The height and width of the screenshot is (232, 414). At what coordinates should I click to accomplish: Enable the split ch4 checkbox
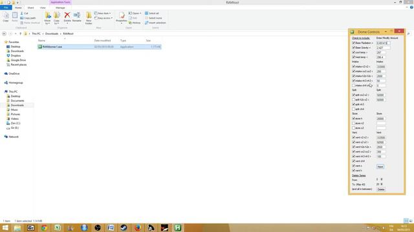pyautogui.click(x=354, y=109)
